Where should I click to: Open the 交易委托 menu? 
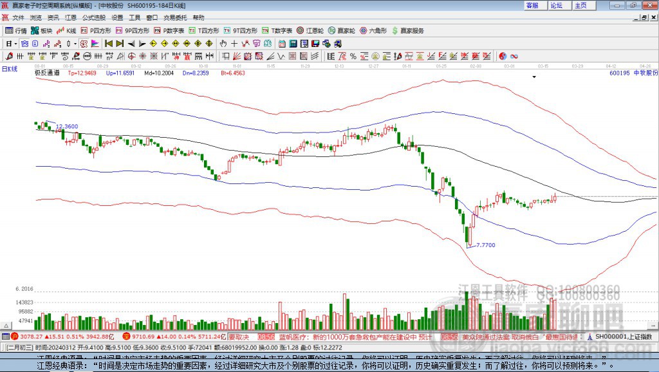175,17
